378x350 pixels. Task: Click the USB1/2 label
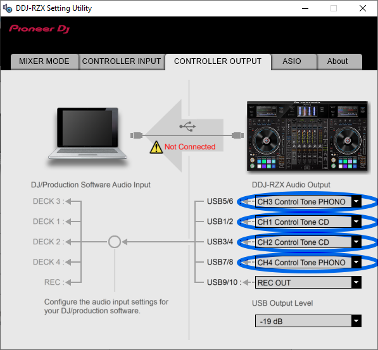click(220, 222)
